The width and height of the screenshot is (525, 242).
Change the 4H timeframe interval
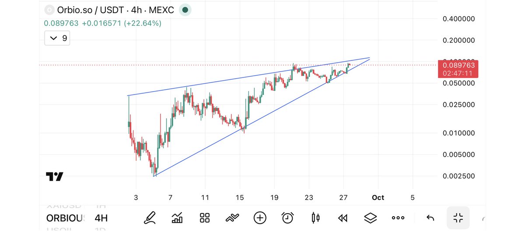coord(101,218)
